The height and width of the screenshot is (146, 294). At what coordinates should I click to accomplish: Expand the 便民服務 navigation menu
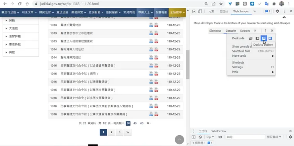click(x=113, y=12)
